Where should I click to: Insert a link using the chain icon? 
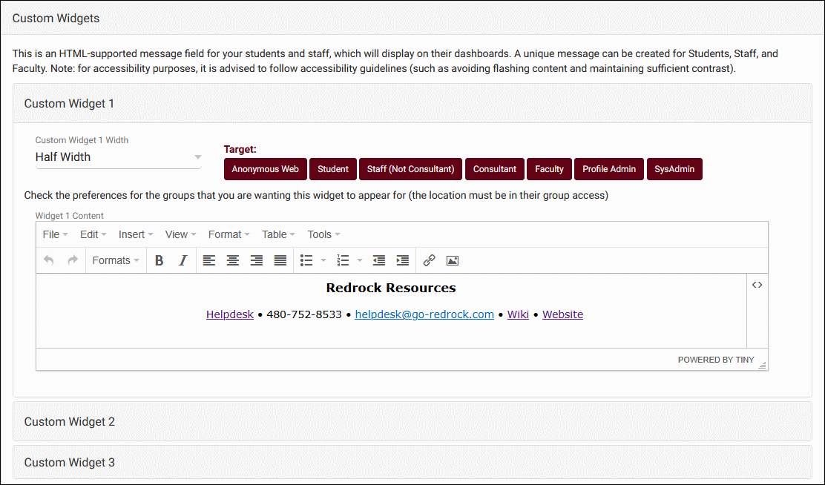[429, 260]
